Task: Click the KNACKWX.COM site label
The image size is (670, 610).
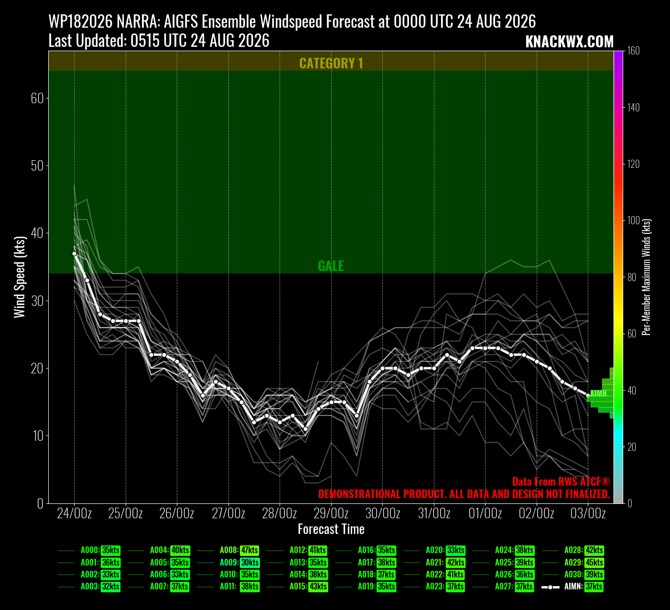Action: pyautogui.click(x=570, y=42)
